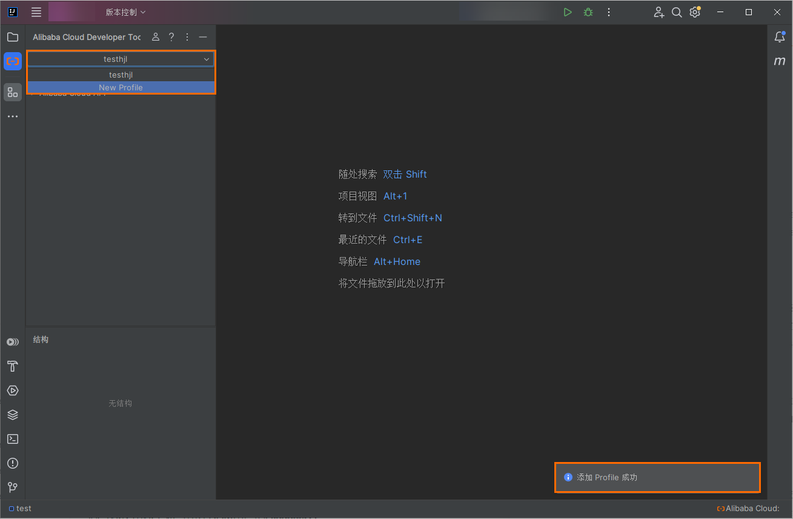Screen dimensions: 793x519
Task: Click the Alt+Home navigation bar shortcut
Action: (x=397, y=261)
